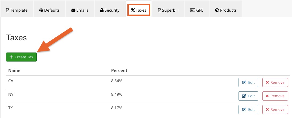Select the Taxes tab

[x=139, y=10]
